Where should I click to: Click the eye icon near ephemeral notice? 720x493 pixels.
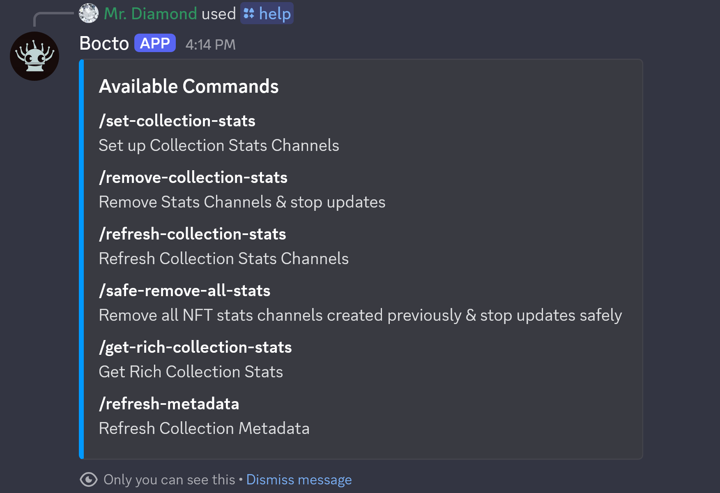click(89, 479)
